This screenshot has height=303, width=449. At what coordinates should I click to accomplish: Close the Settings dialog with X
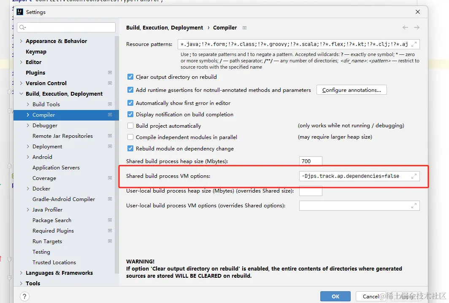[x=418, y=12]
